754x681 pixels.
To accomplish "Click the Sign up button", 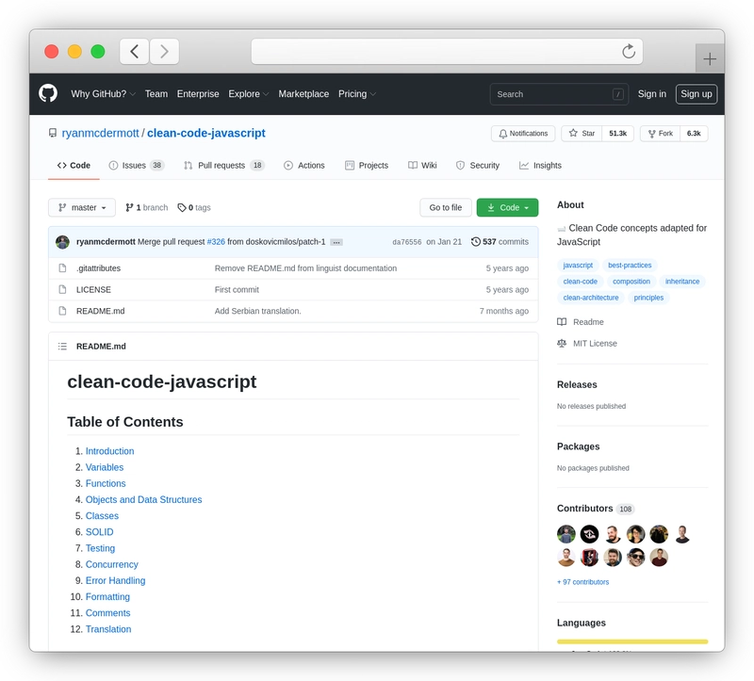I will (x=697, y=94).
